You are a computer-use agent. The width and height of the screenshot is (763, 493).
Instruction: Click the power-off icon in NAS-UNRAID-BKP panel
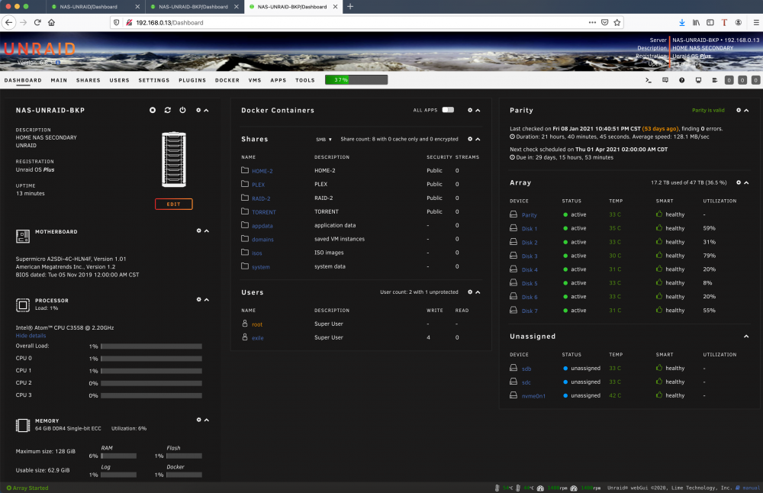pyautogui.click(x=182, y=111)
